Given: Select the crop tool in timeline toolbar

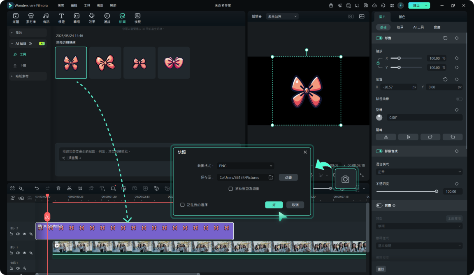Looking at the screenshot, I should pyautogui.click(x=80, y=188).
